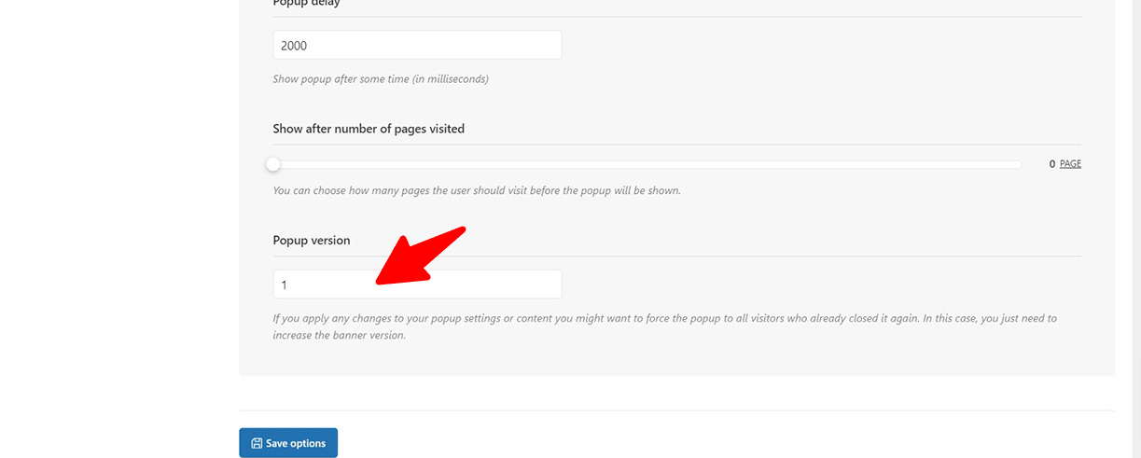The height and width of the screenshot is (458, 1141).
Task: Click the 'You can choose how many pages' hint
Action: pos(477,190)
